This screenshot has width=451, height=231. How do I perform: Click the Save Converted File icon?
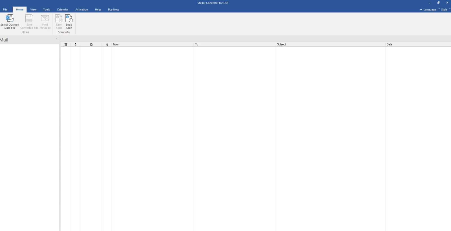click(29, 19)
